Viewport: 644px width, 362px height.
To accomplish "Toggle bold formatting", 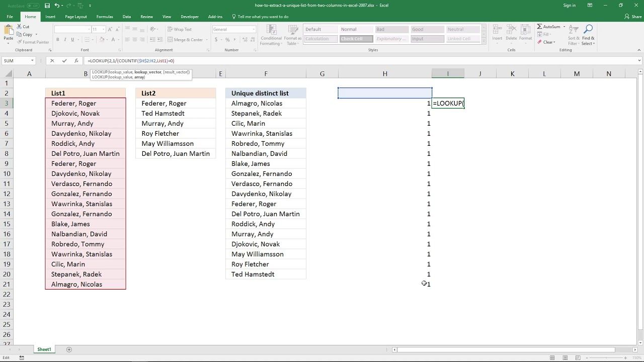I will click(58, 39).
